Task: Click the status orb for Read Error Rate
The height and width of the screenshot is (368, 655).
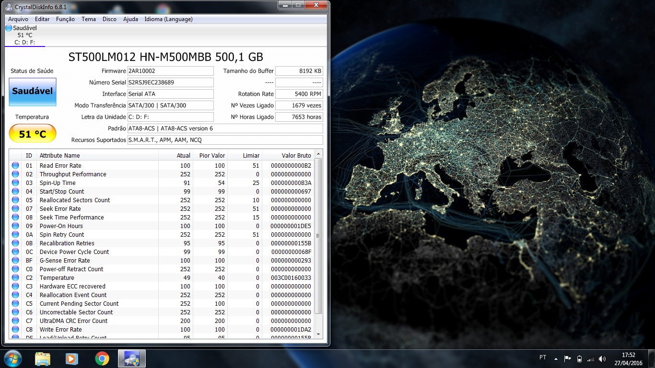Action: pos(15,165)
